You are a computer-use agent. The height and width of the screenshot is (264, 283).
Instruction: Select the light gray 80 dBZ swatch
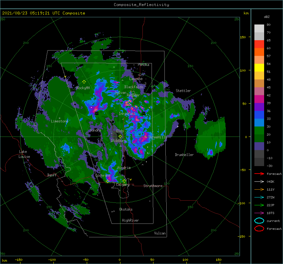click(x=259, y=29)
